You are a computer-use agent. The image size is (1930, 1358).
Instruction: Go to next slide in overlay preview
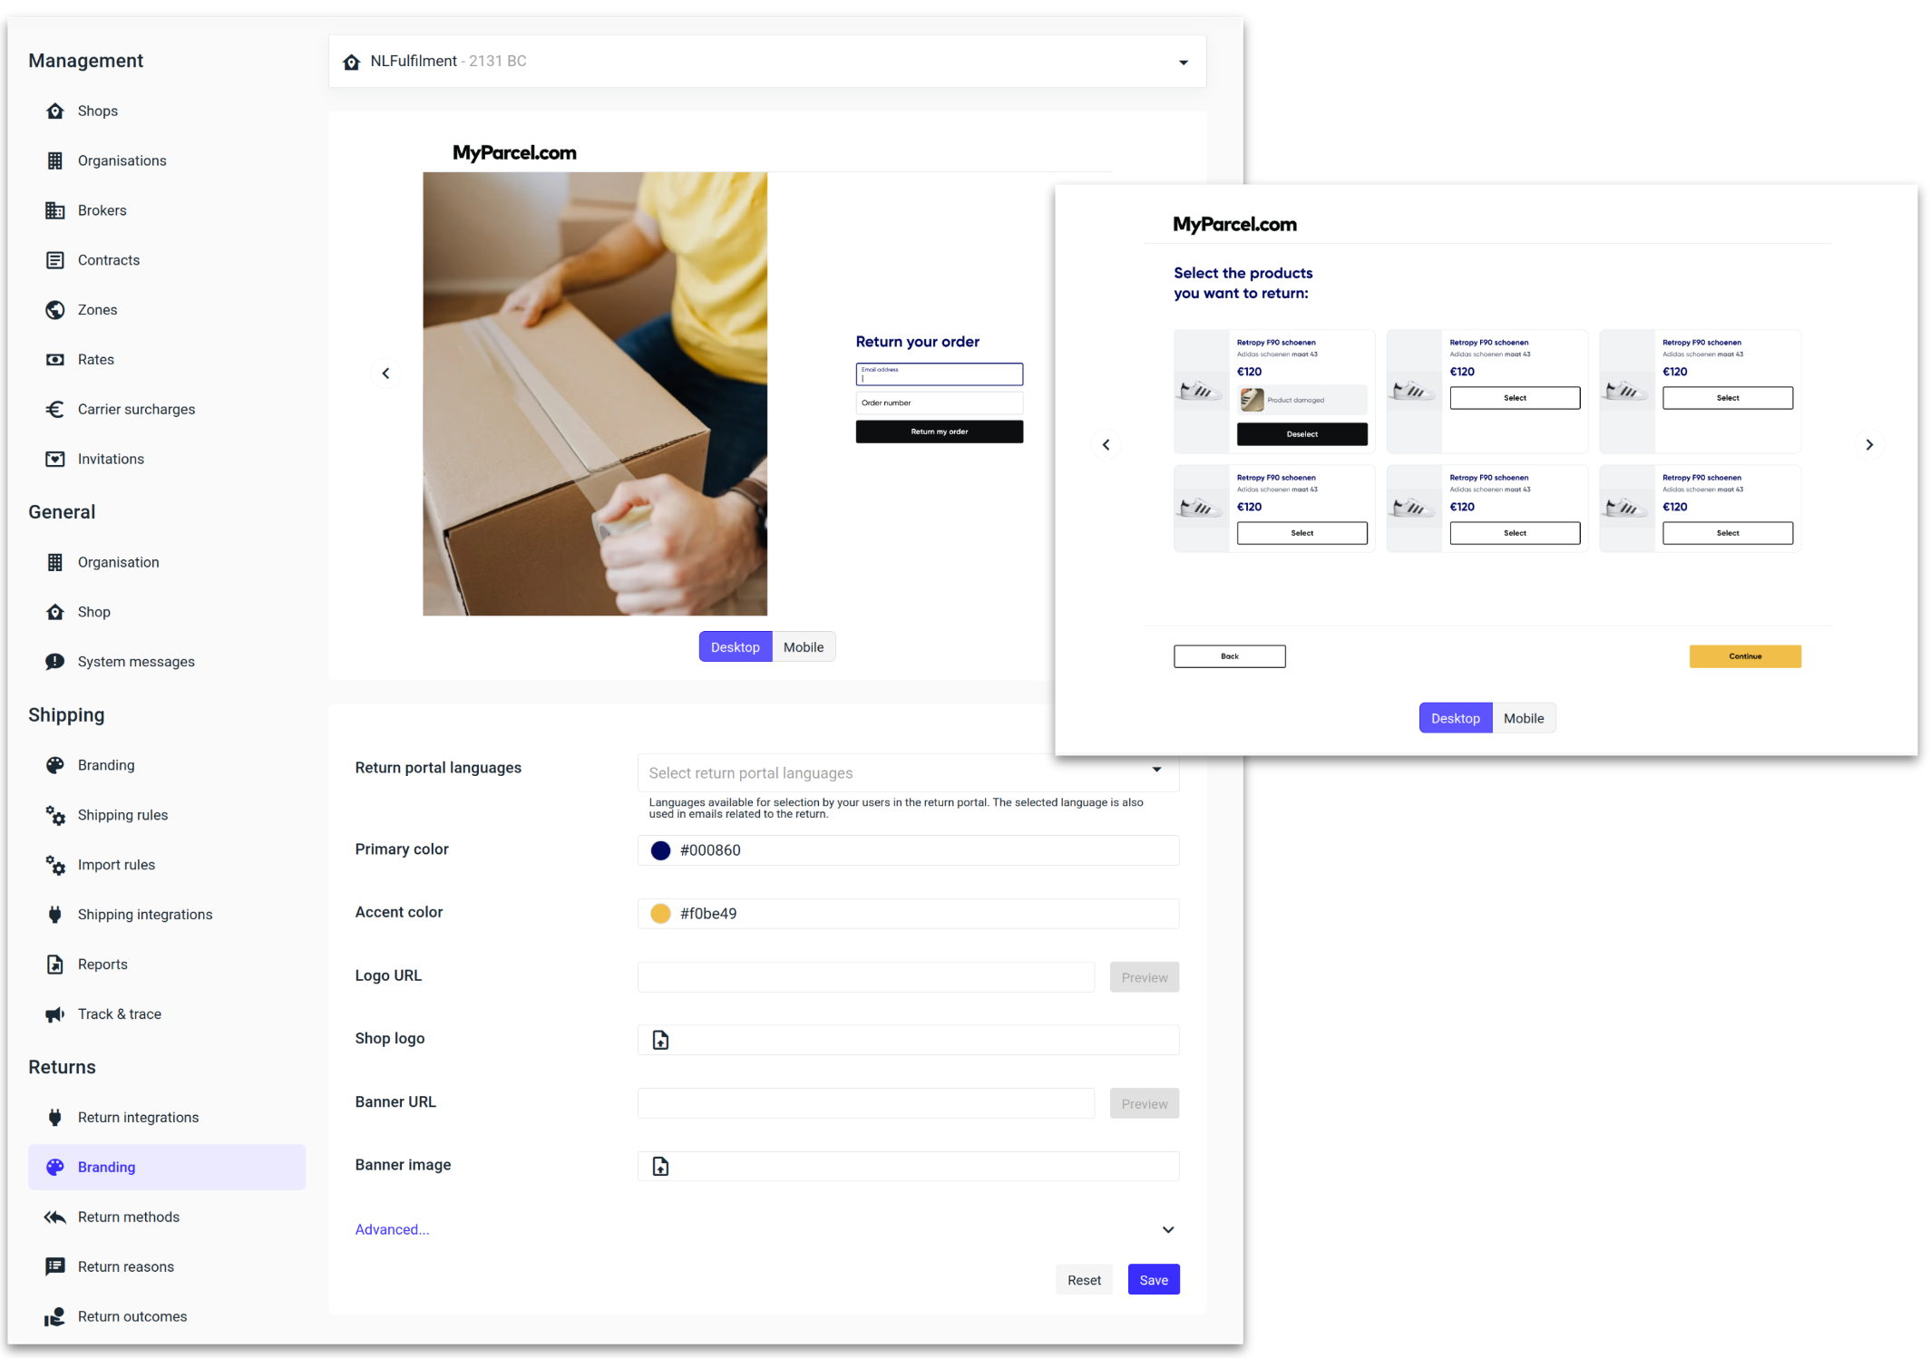pyautogui.click(x=1869, y=444)
